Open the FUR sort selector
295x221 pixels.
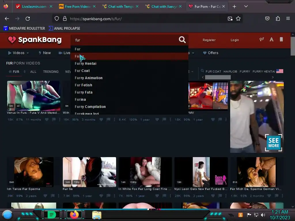coord(17,72)
